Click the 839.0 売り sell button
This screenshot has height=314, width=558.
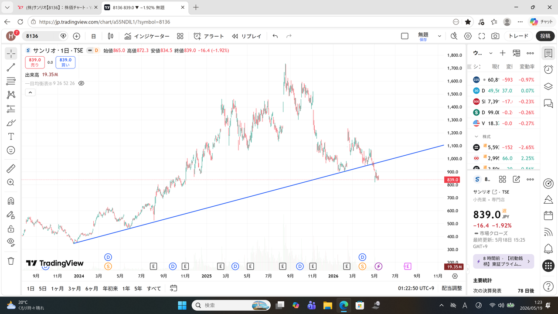(34, 62)
